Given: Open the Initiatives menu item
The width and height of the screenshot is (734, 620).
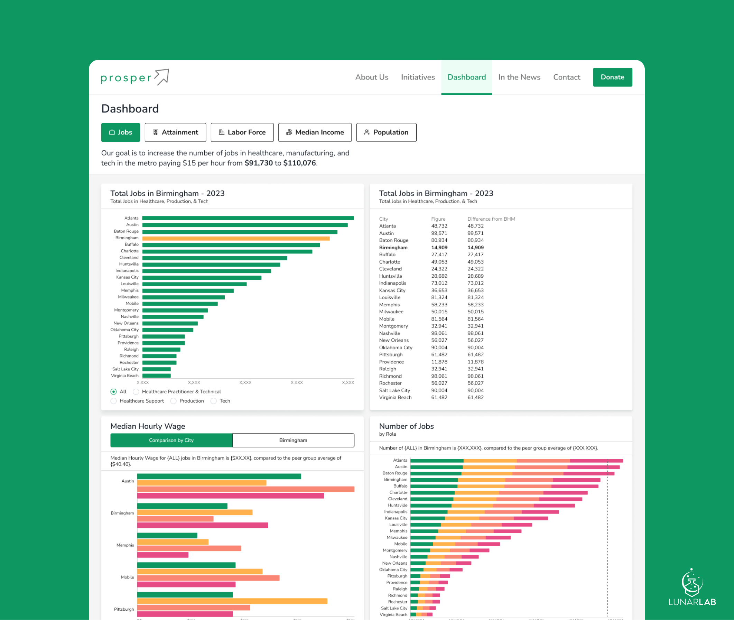Looking at the screenshot, I should tap(418, 77).
